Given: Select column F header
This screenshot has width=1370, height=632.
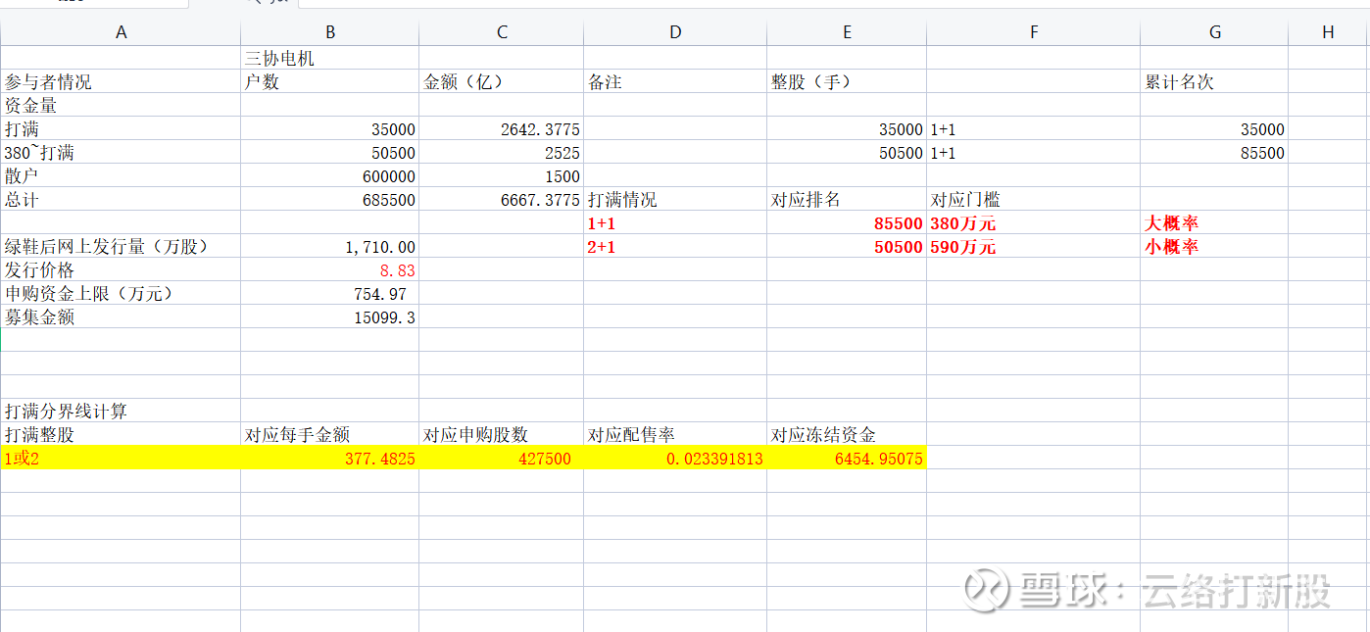Looking at the screenshot, I should [1033, 32].
